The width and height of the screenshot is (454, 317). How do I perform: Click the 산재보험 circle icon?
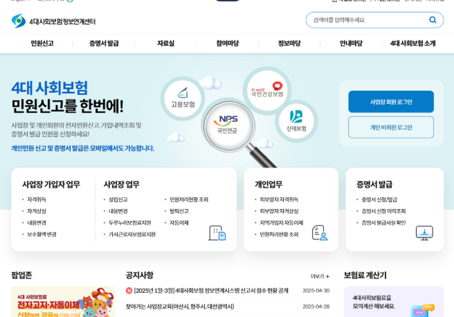(296, 121)
